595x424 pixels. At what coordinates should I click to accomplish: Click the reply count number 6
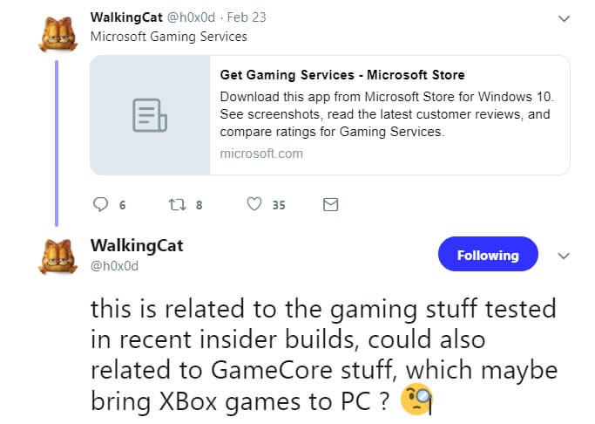pyautogui.click(x=122, y=205)
